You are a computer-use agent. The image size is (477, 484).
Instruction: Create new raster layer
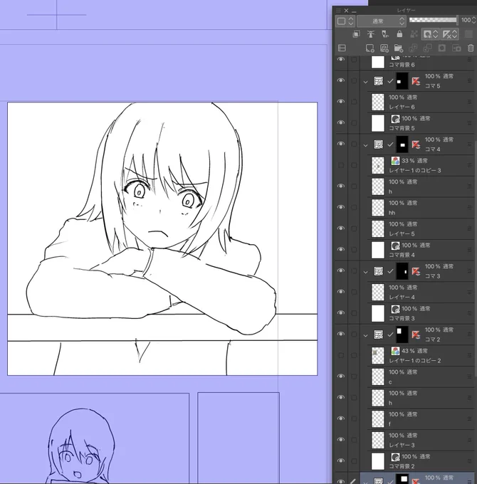(369, 48)
